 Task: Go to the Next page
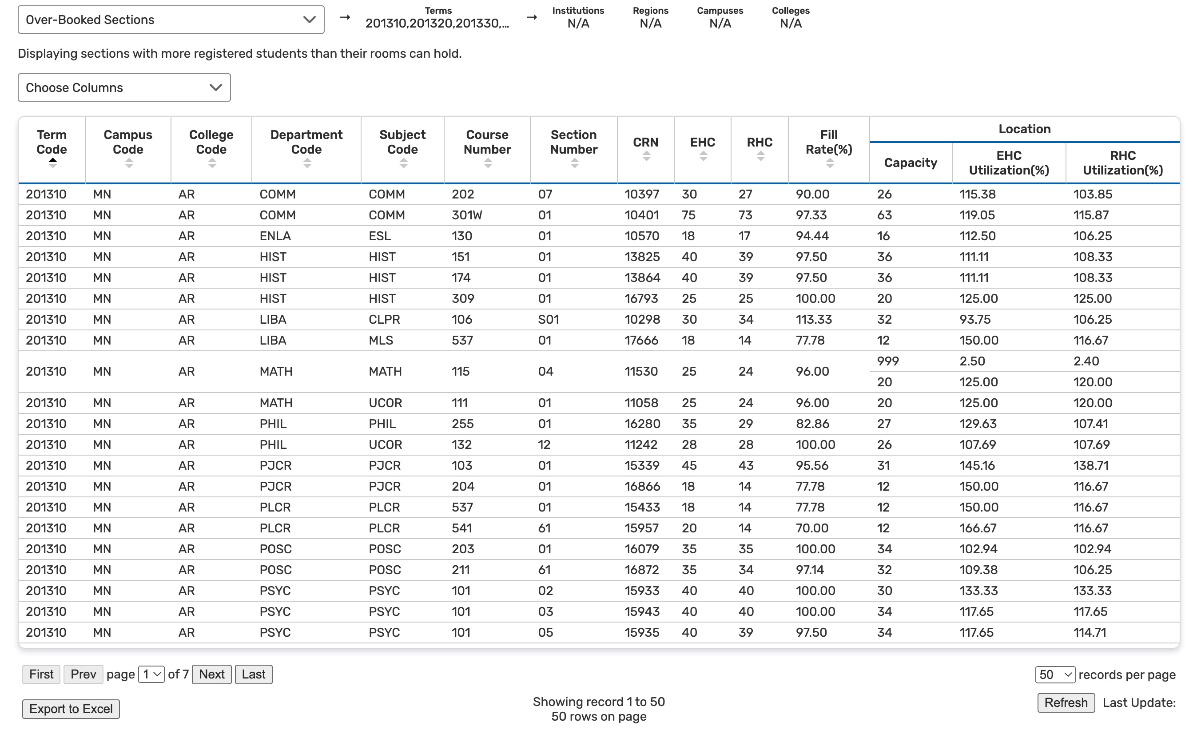tap(211, 674)
